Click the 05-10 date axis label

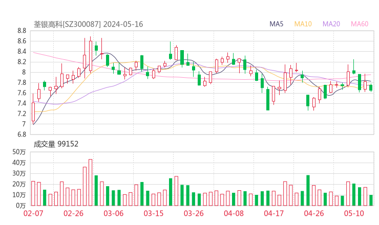354,213
